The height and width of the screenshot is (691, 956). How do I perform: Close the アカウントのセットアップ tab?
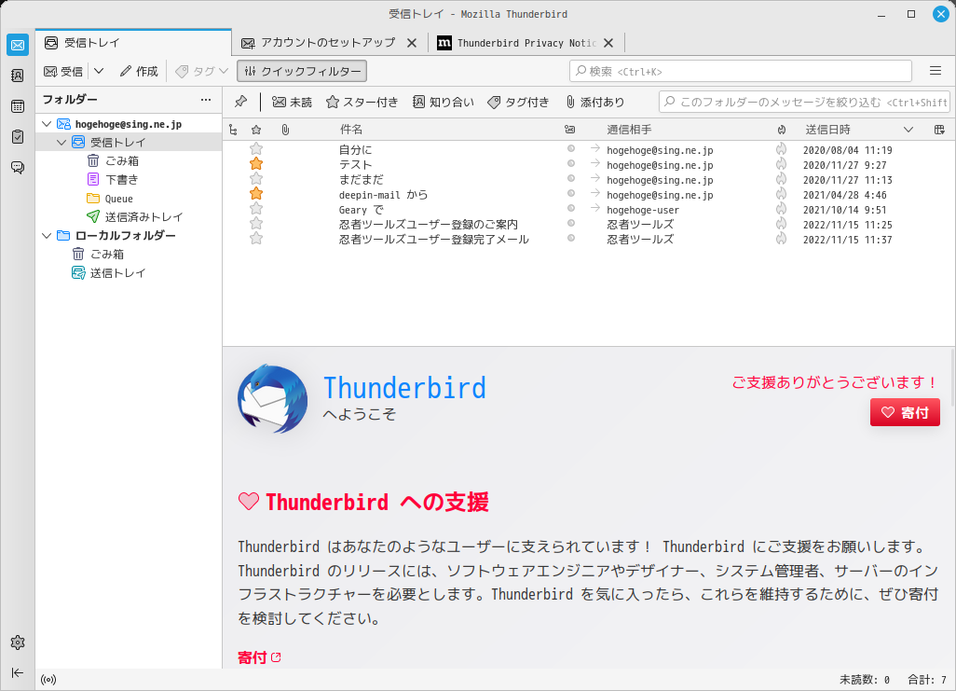point(412,43)
